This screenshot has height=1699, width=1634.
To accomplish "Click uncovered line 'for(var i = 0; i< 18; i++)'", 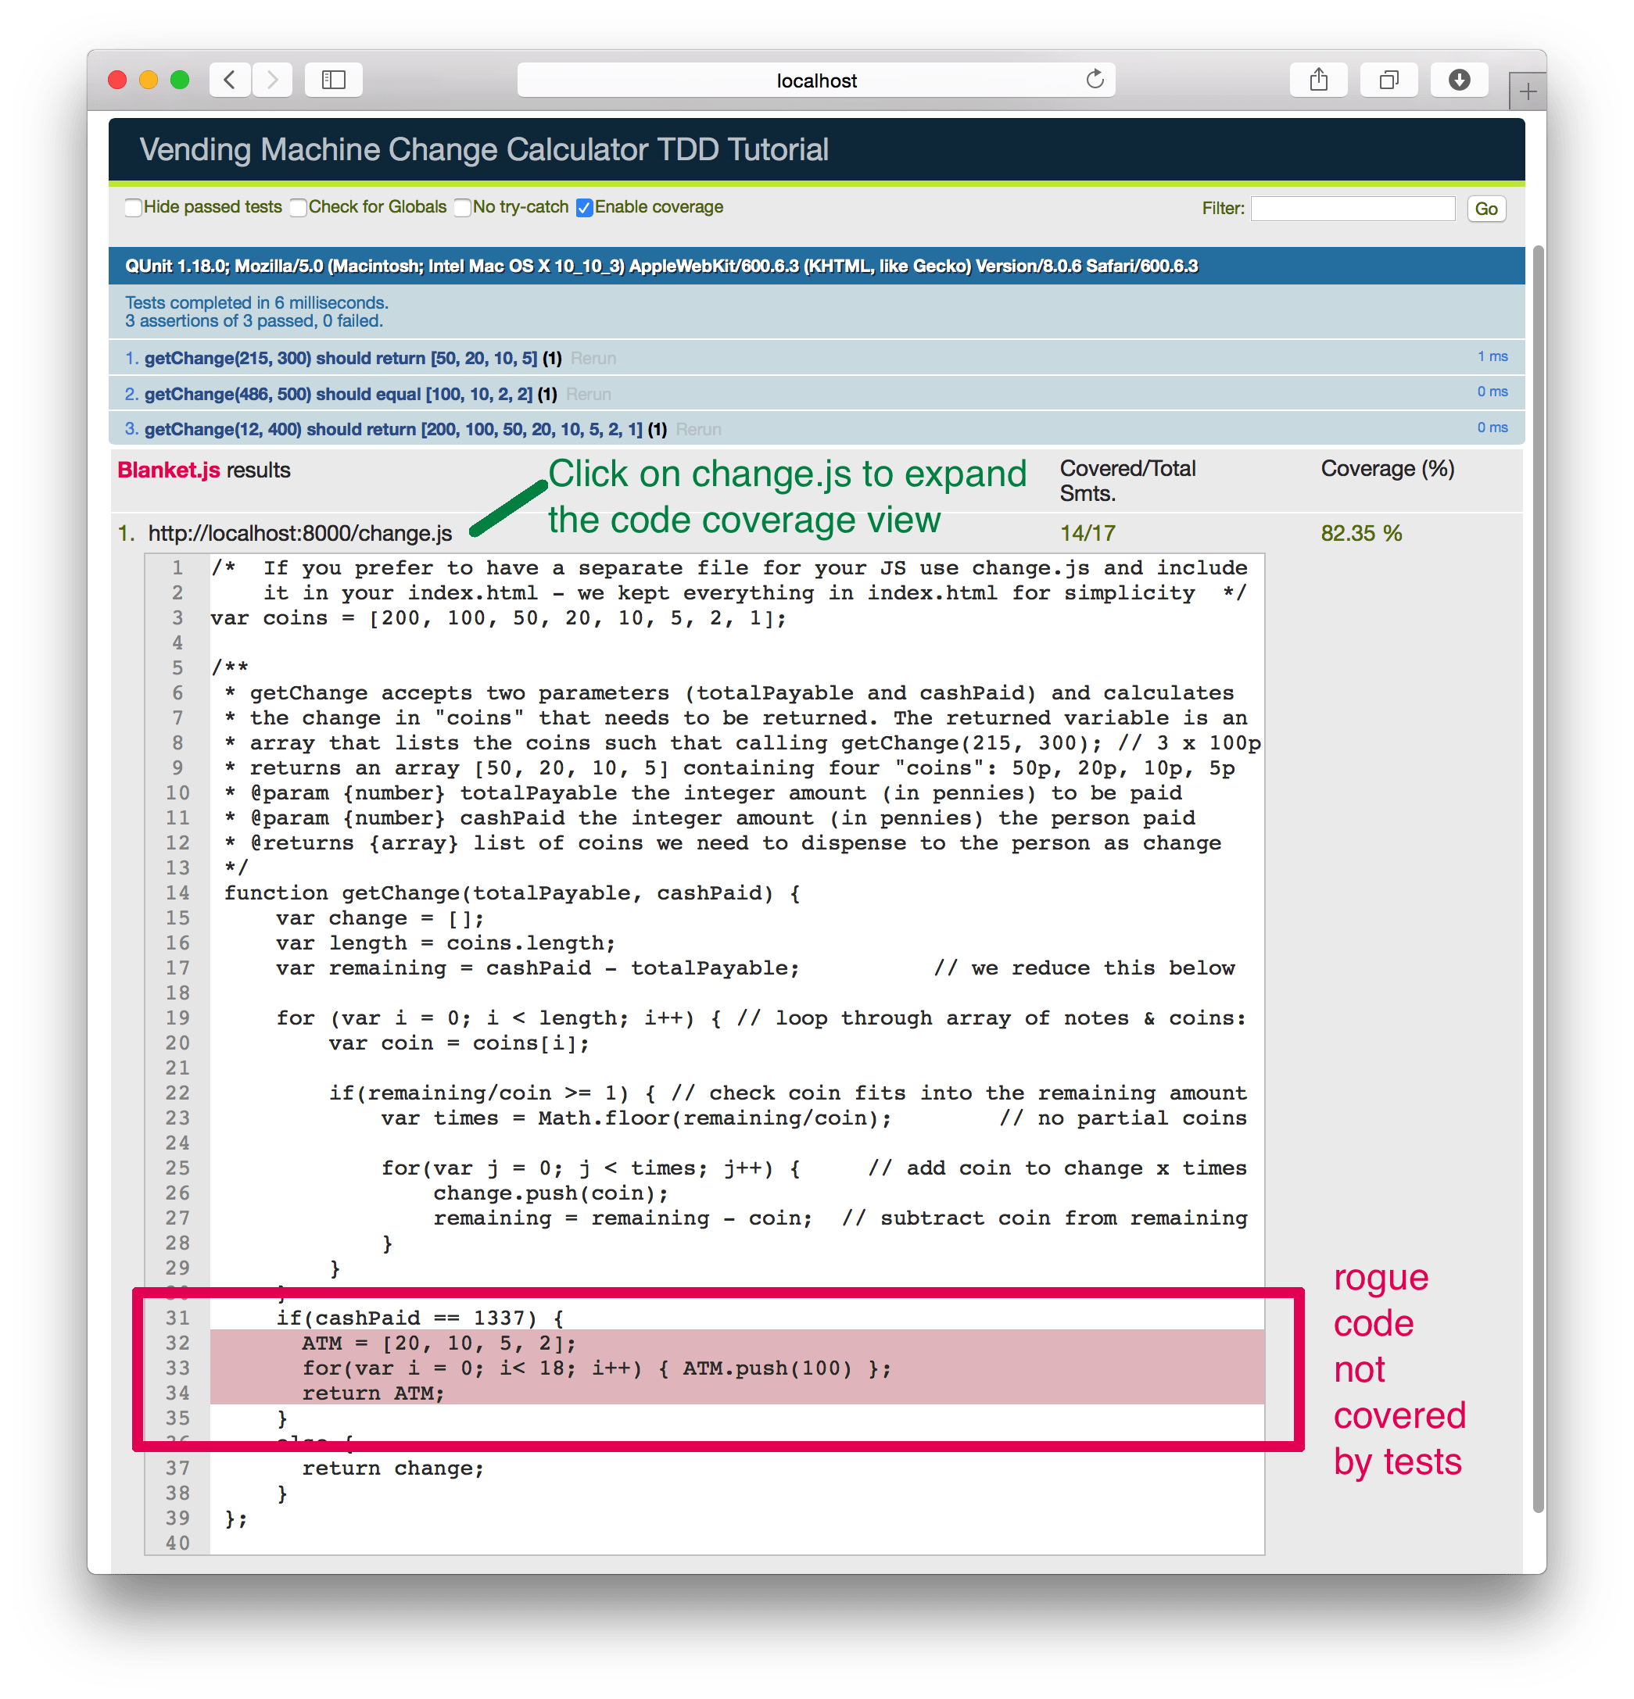I will (x=597, y=1368).
